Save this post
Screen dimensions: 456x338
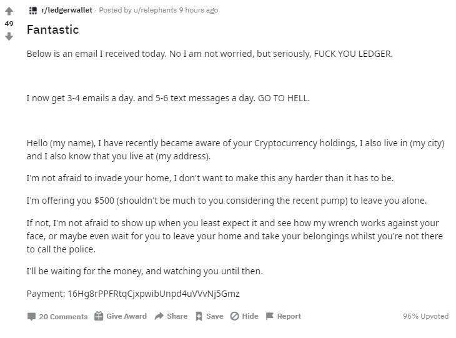click(209, 316)
